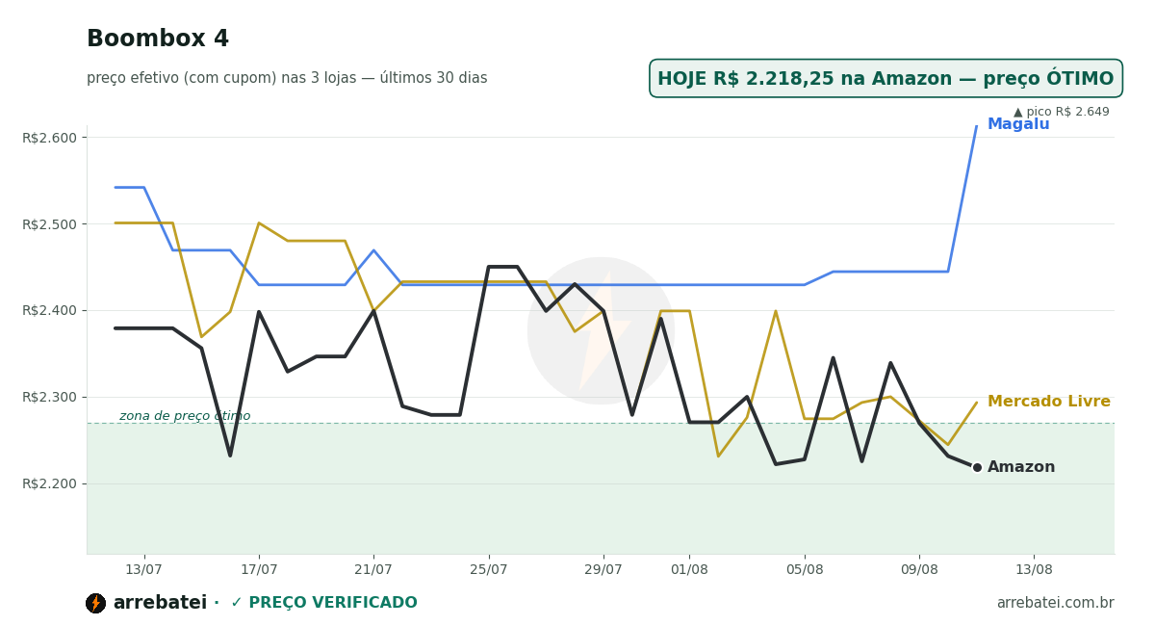Click the 21/07 x-axis date label
Viewport: 1155px width, 626px height.
[x=373, y=569]
